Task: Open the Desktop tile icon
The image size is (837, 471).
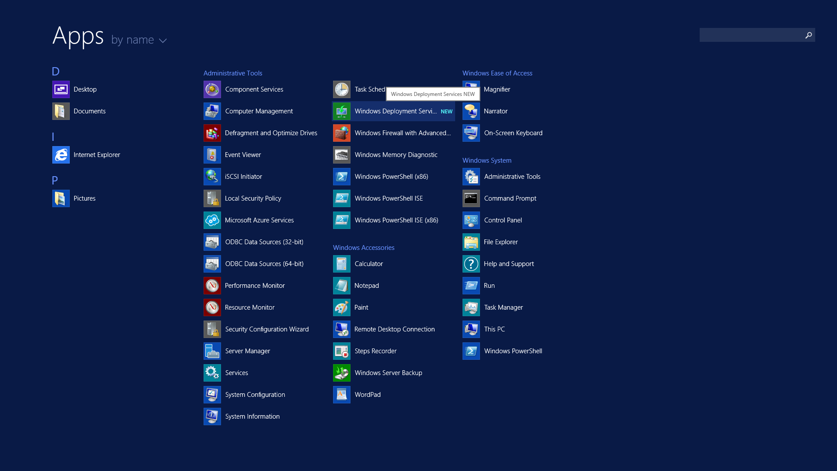Action: click(61, 89)
